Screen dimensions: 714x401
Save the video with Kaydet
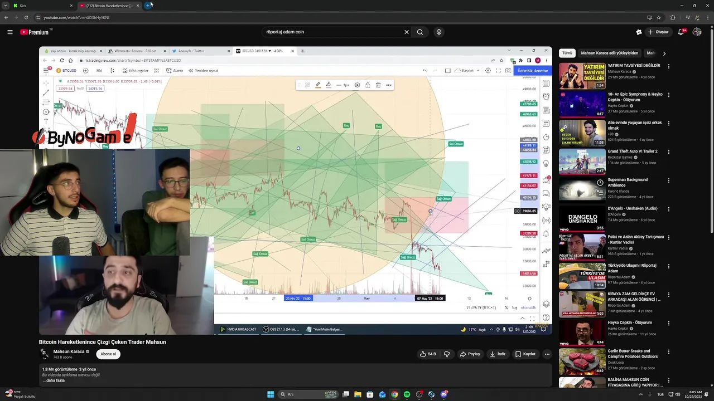pyautogui.click(x=525, y=354)
